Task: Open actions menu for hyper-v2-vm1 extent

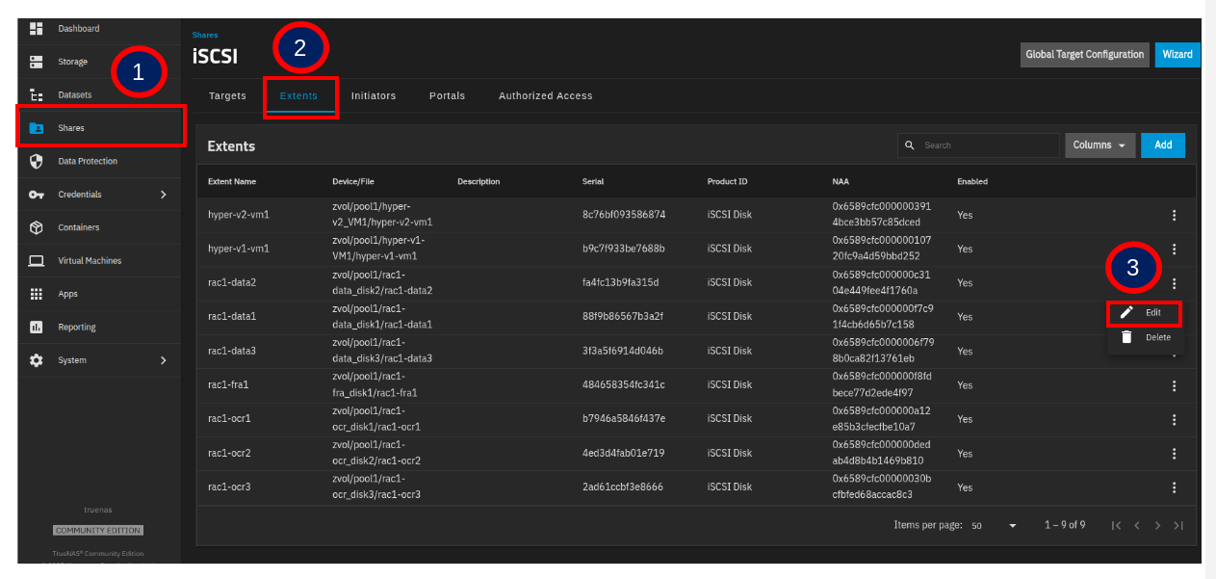Action: [x=1174, y=216]
